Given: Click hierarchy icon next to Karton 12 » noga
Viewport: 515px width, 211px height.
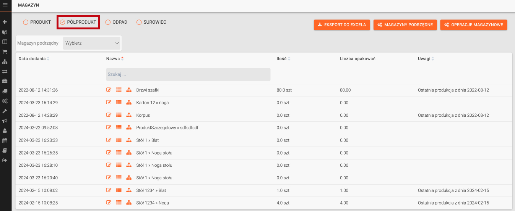Looking at the screenshot, I should point(129,103).
